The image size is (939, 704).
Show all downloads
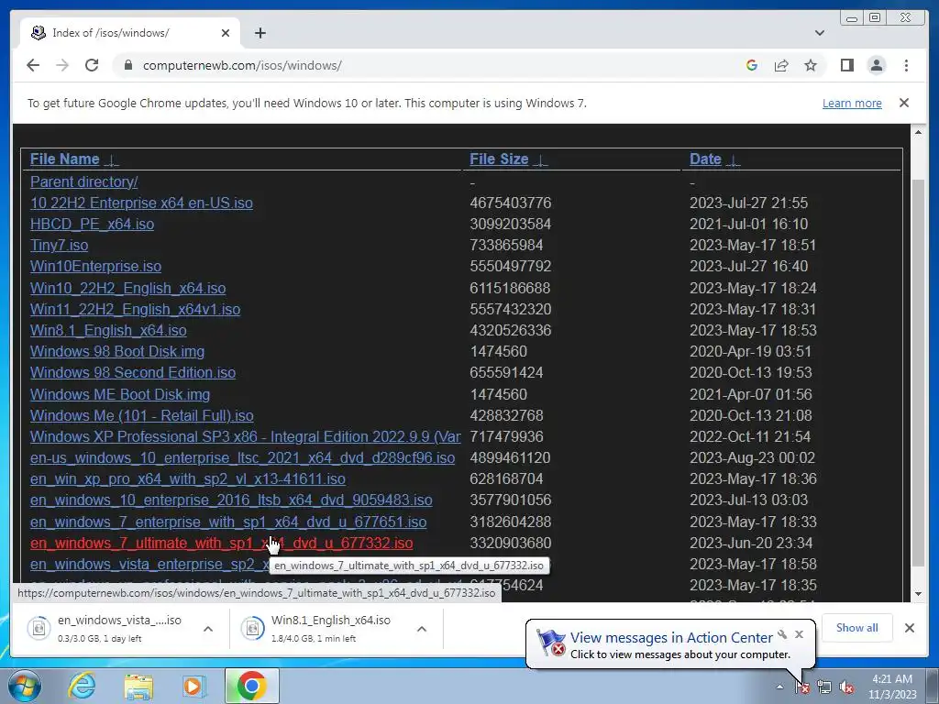tap(857, 628)
